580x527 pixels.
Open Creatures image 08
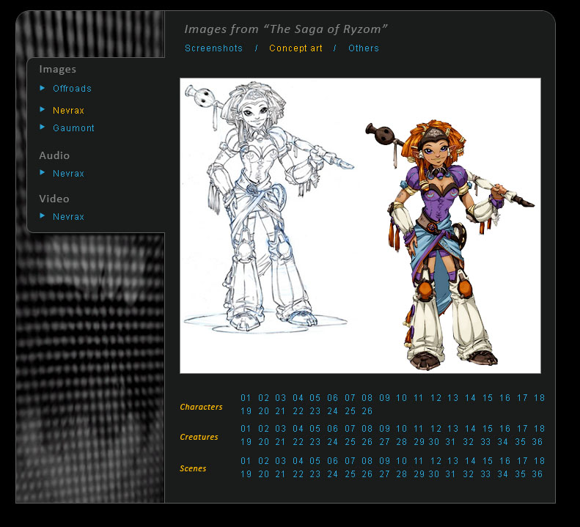[367, 429]
